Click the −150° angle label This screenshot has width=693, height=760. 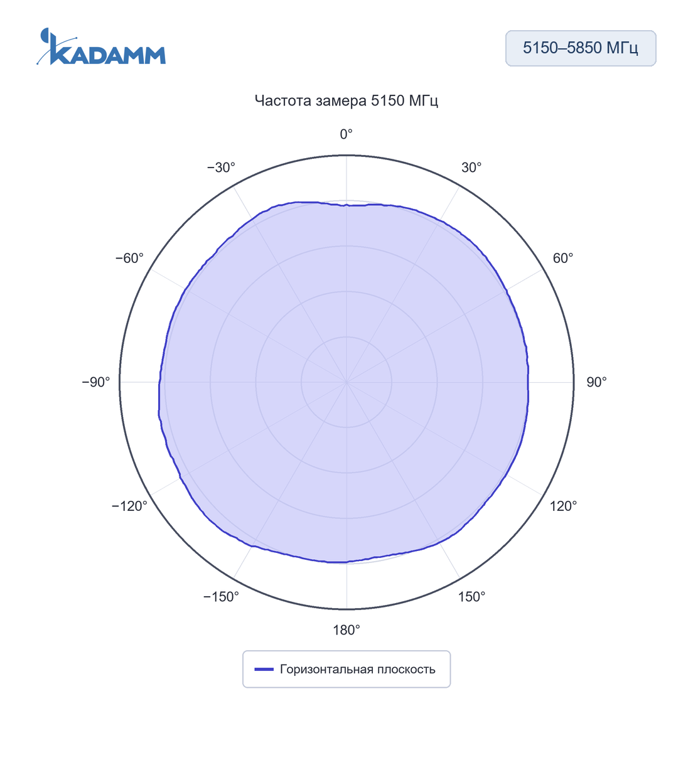coord(221,597)
